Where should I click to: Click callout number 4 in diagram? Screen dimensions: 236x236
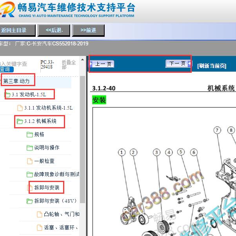click(x=169, y=153)
